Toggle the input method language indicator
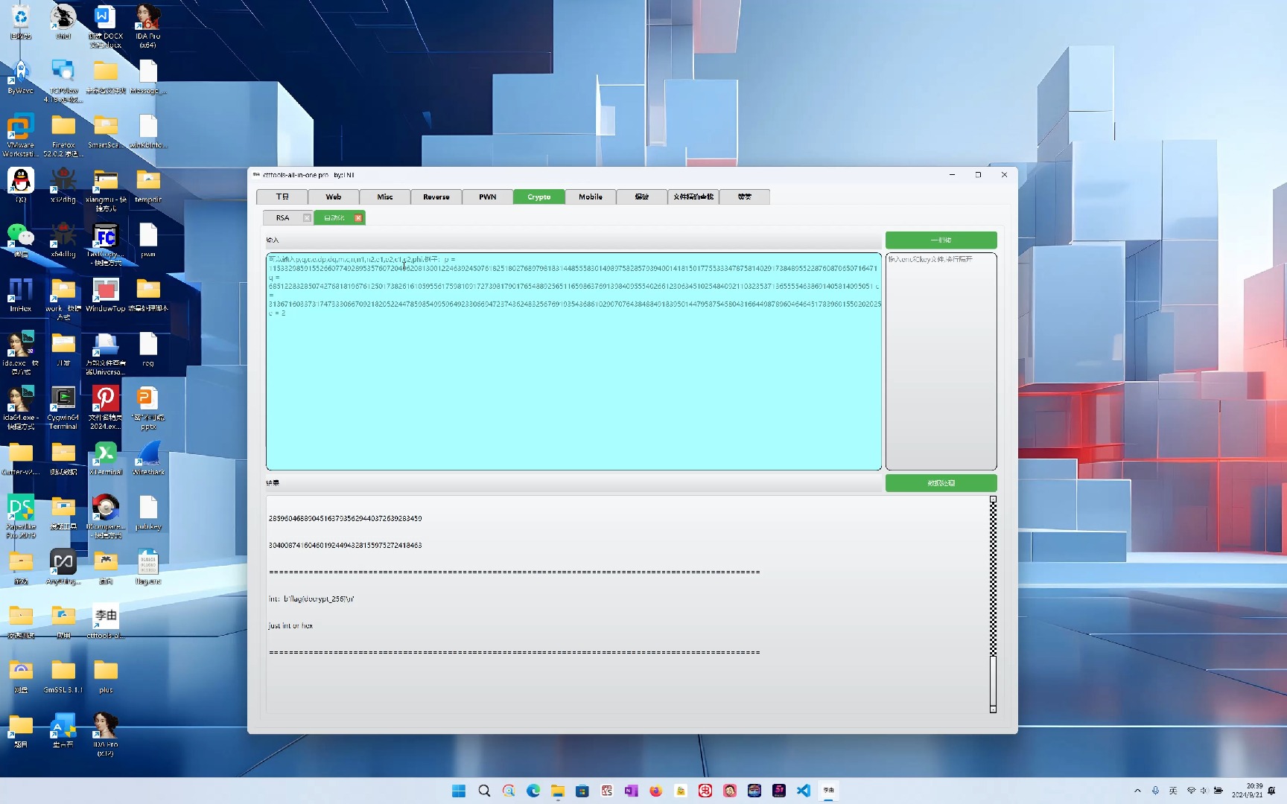The height and width of the screenshot is (804, 1287). (1173, 791)
